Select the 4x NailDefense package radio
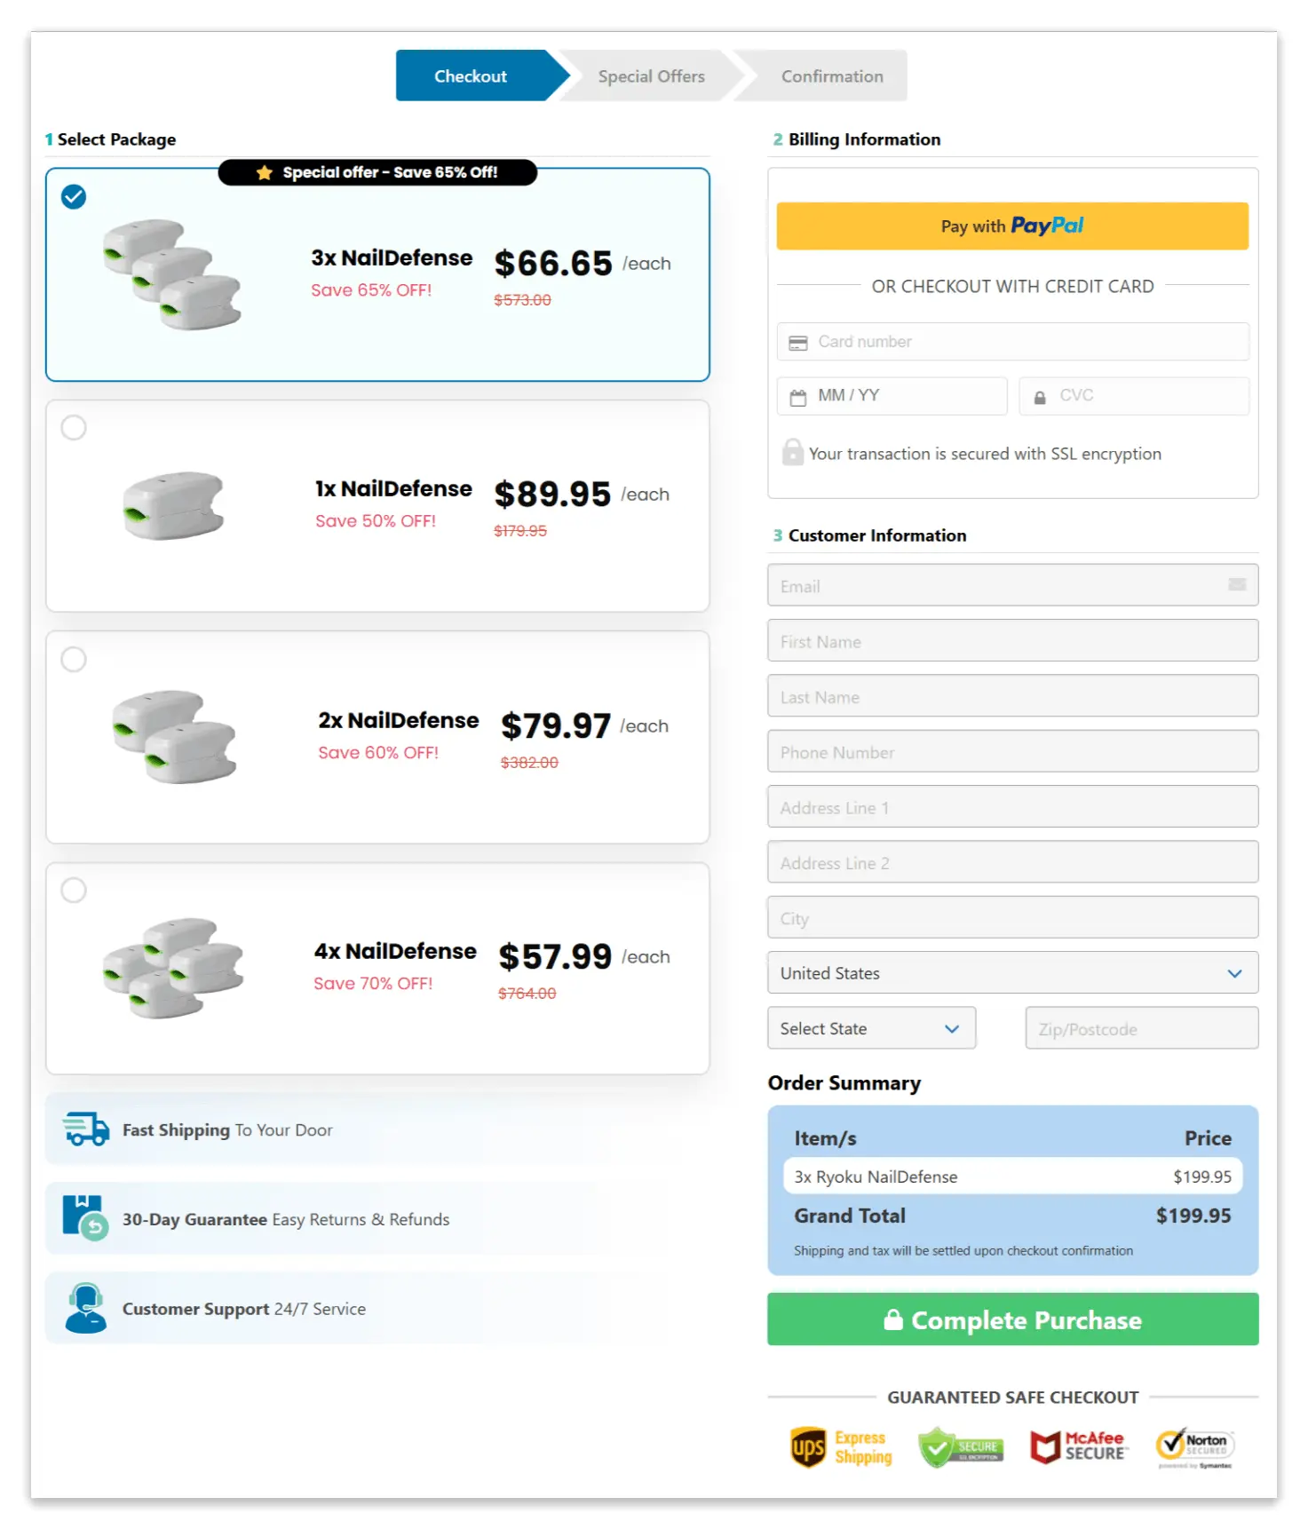 click(x=74, y=890)
